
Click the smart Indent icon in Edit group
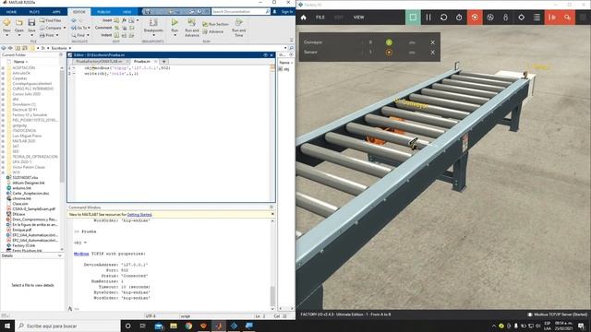pyautogui.click(x=117, y=35)
